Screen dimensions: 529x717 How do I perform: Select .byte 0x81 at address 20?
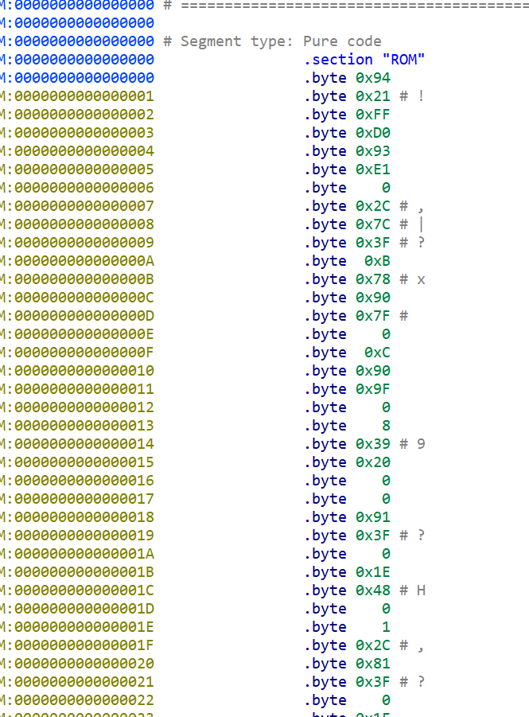click(347, 663)
